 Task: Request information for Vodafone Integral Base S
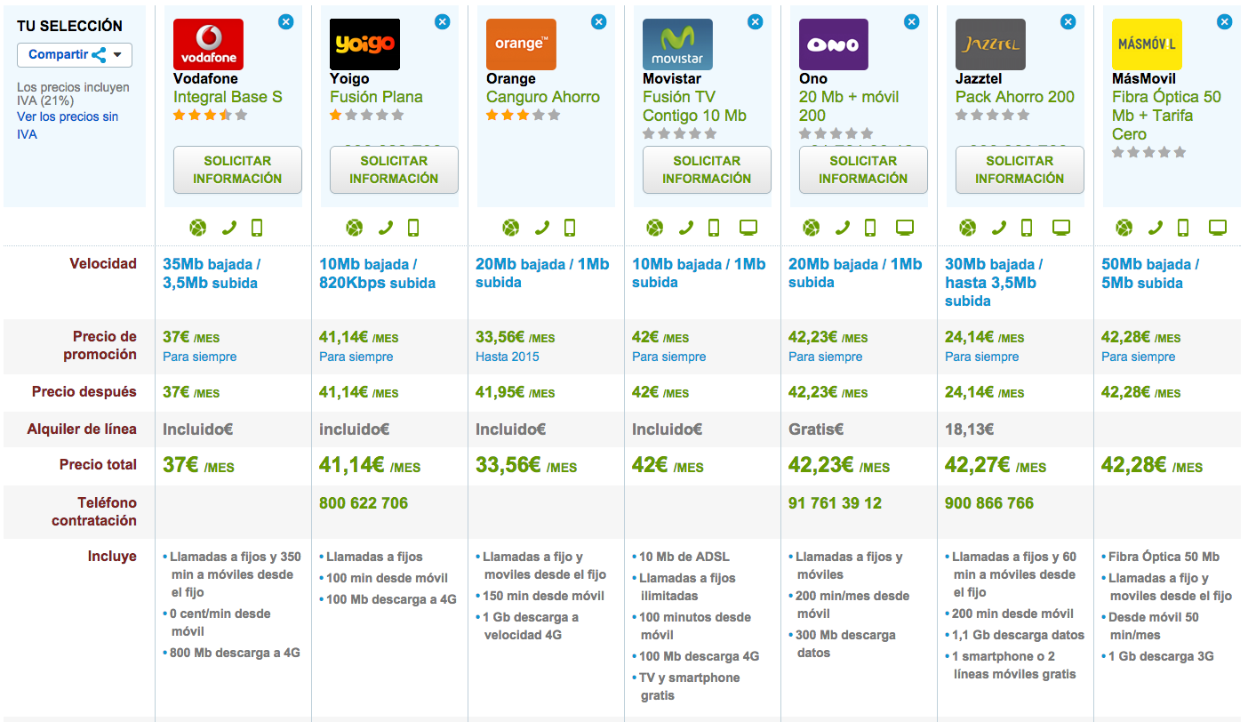pos(237,170)
